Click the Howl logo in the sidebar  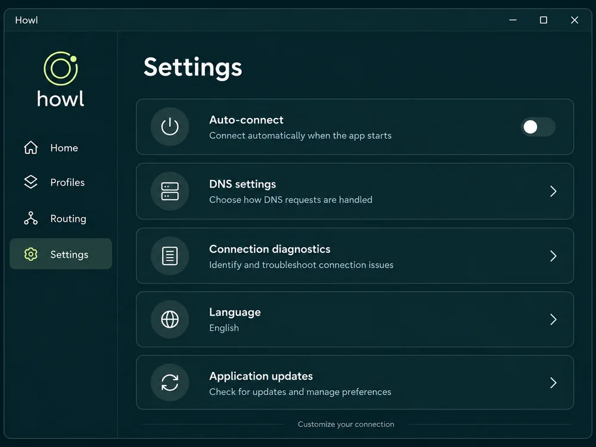click(61, 79)
